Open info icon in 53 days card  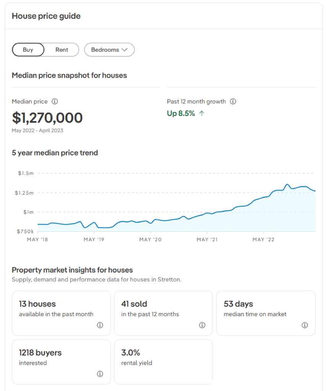click(305, 325)
